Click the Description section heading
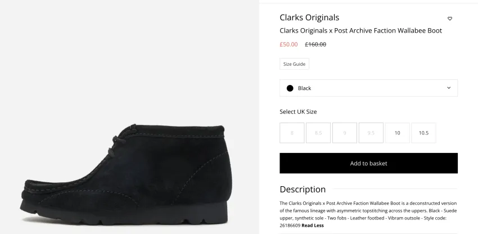Screen dimensions: 478x234 303,189
